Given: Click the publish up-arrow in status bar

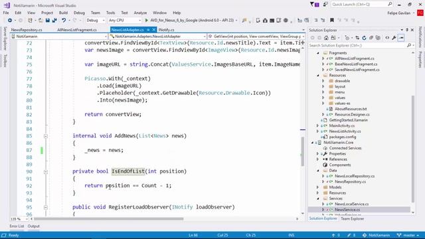Looking at the screenshot, I should (x=333, y=235).
